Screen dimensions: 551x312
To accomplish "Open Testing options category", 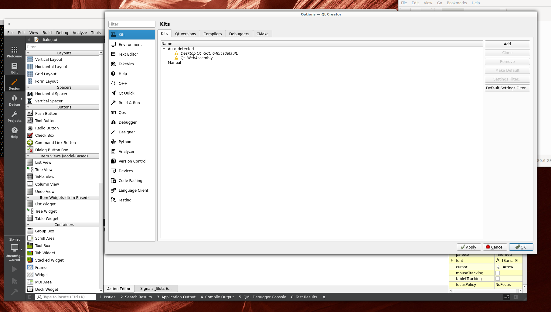I will tap(132, 200).
